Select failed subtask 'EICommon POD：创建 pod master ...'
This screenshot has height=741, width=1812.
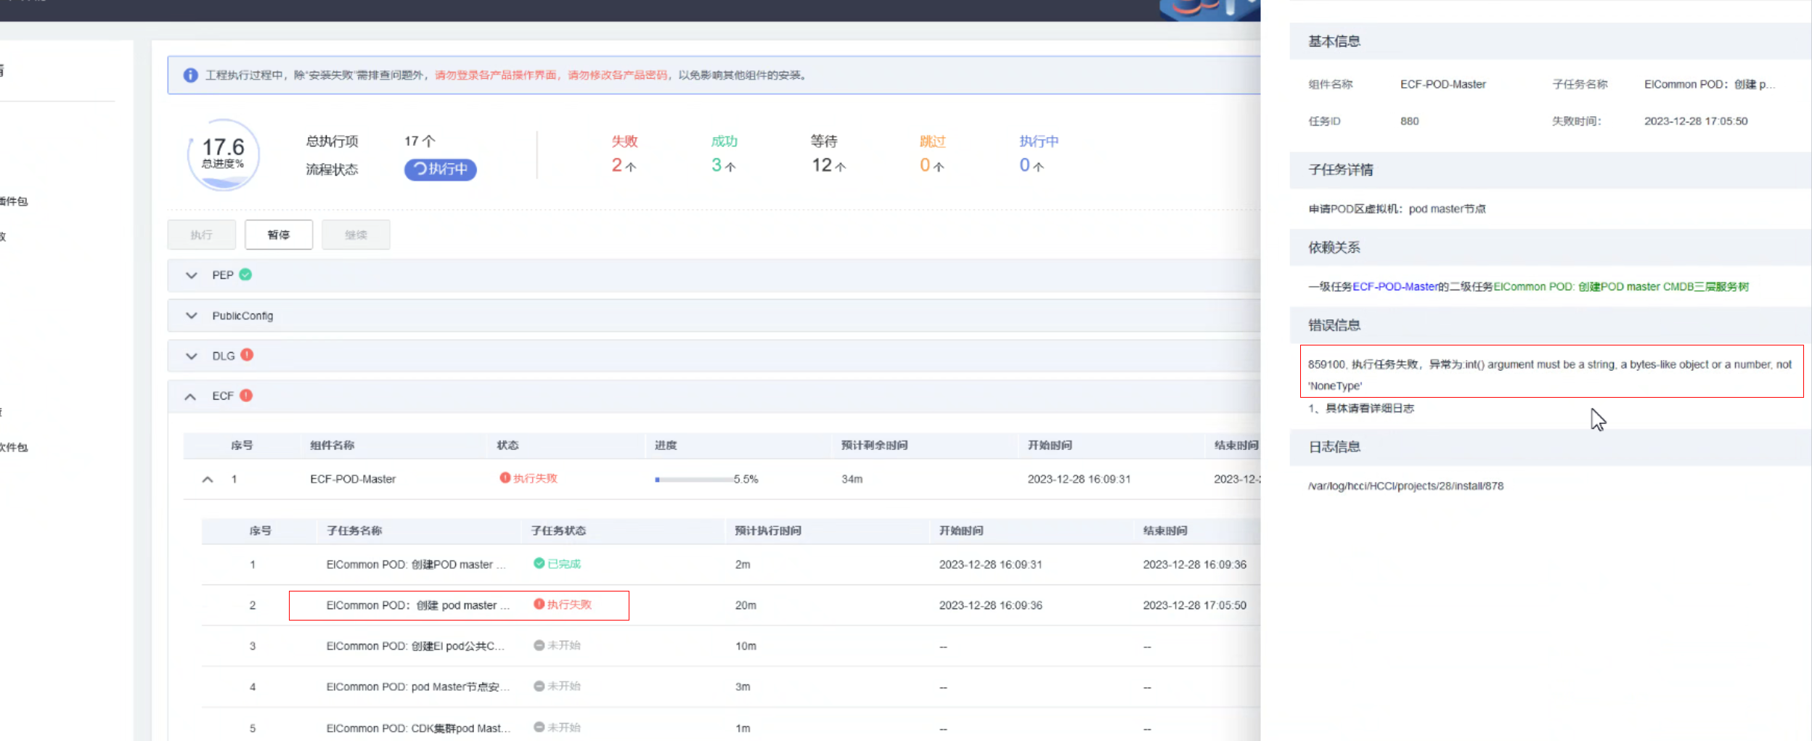point(418,605)
